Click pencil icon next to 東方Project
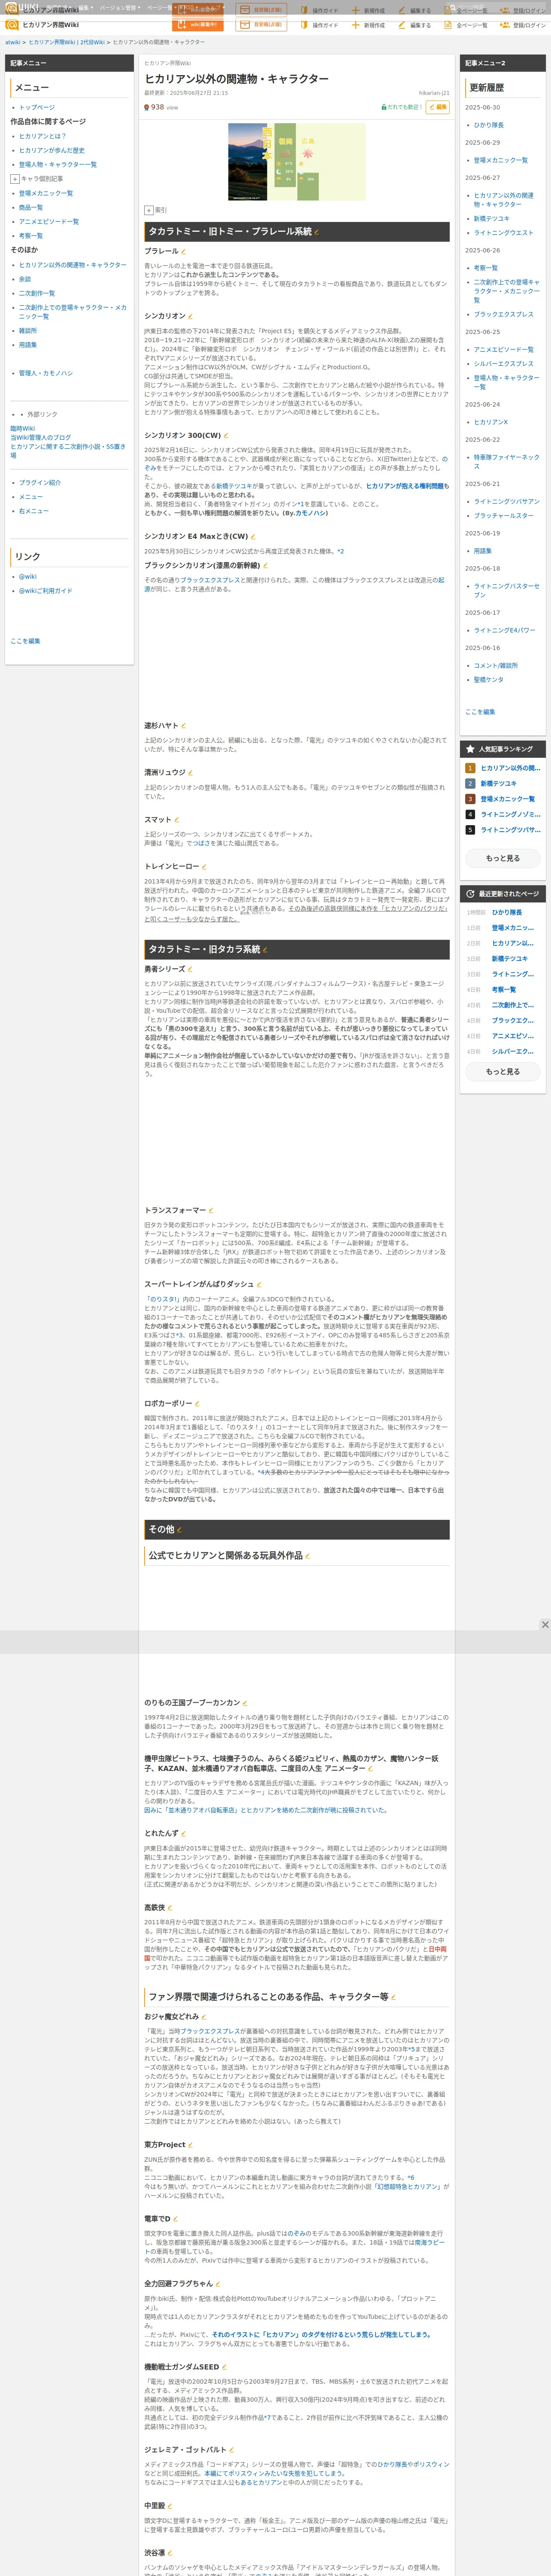 tap(191, 2144)
